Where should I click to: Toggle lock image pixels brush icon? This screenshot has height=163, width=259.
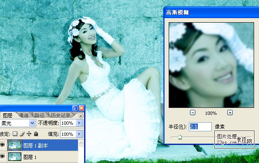22,134
